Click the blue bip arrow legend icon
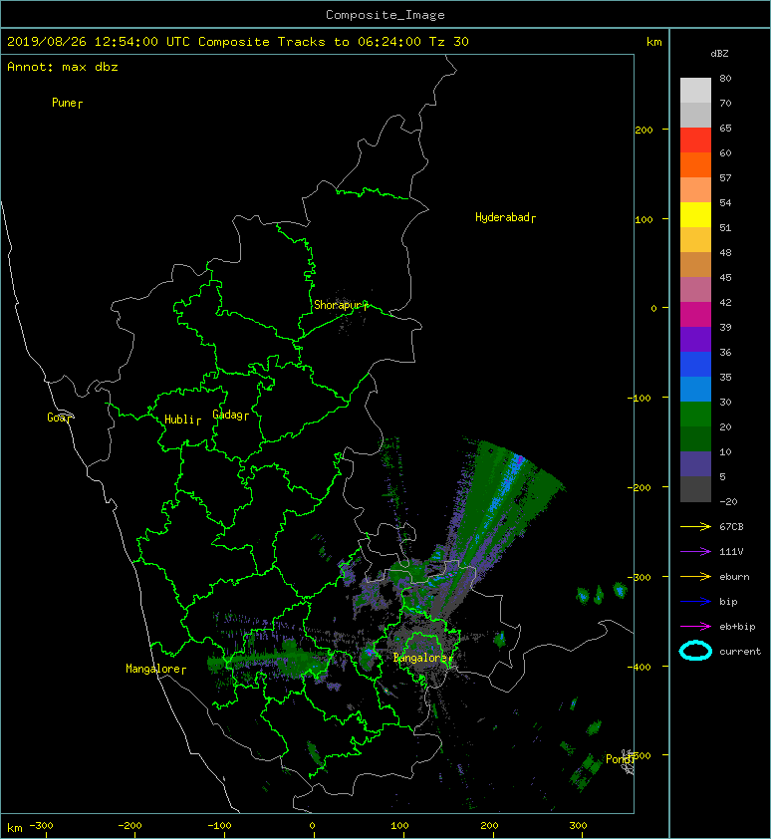The image size is (771, 839). (695, 602)
